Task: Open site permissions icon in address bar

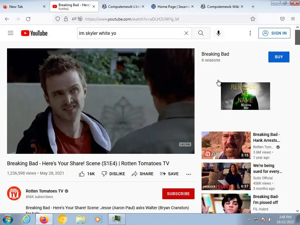Action: coord(74,19)
